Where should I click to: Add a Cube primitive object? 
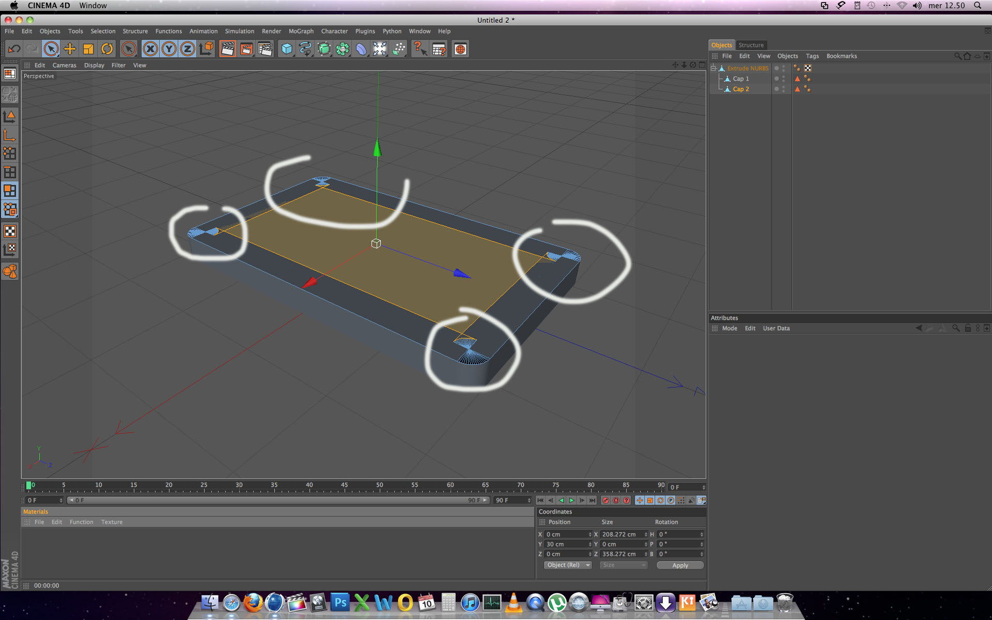click(x=286, y=49)
